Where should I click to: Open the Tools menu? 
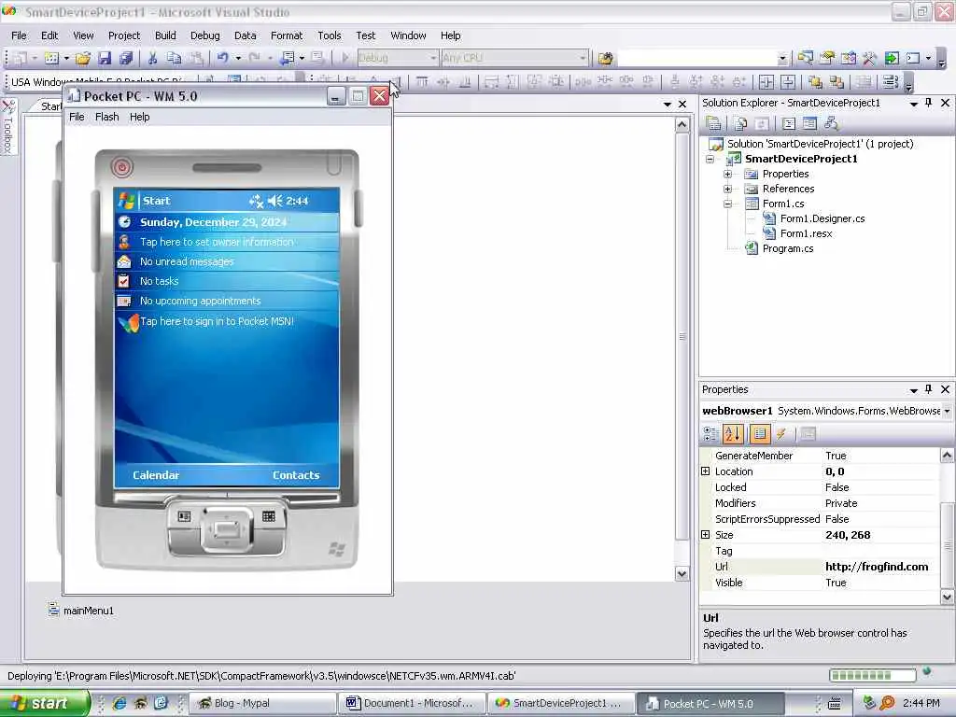[330, 35]
